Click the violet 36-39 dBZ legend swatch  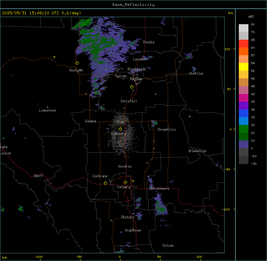pyautogui.click(x=243, y=106)
